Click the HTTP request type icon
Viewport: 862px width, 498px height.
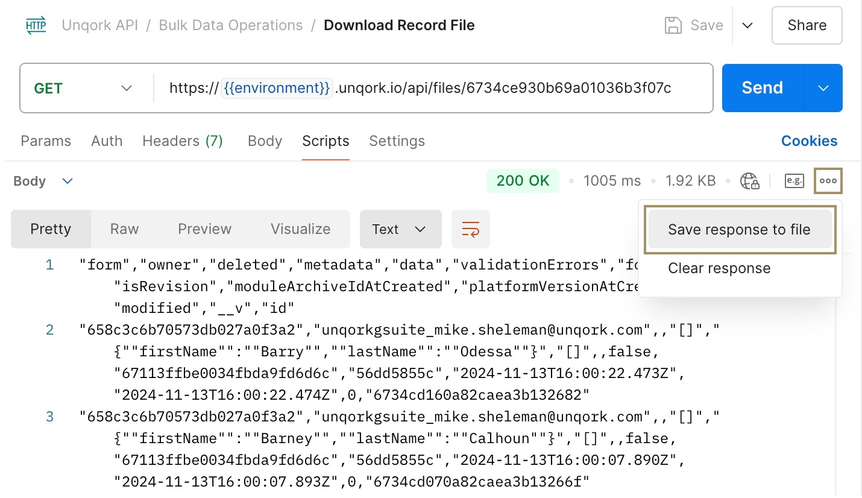click(x=36, y=26)
